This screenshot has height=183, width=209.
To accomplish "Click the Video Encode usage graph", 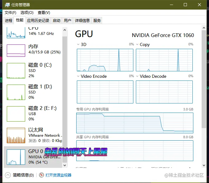I will click(x=105, y=92).
